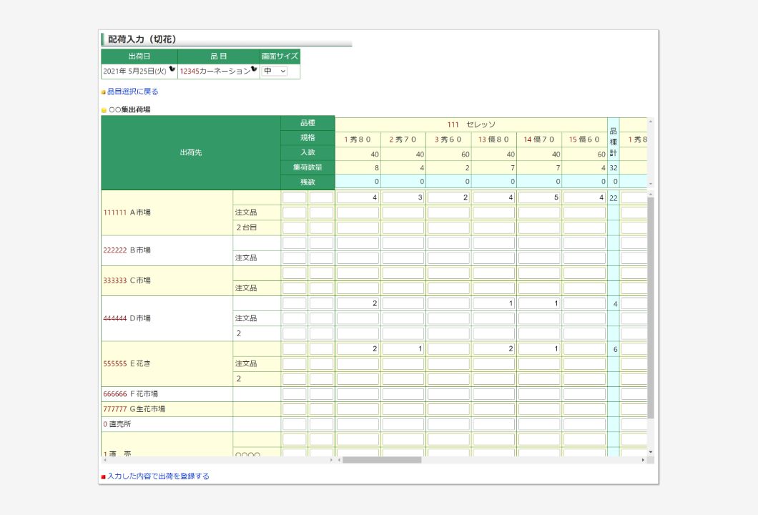The width and height of the screenshot is (758, 515).
Task: Click the 品種計 column header
Action: (614, 142)
